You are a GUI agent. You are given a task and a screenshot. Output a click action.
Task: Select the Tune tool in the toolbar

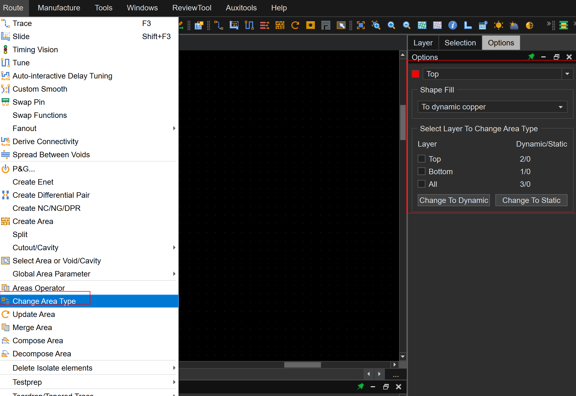click(x=249, y=25)
